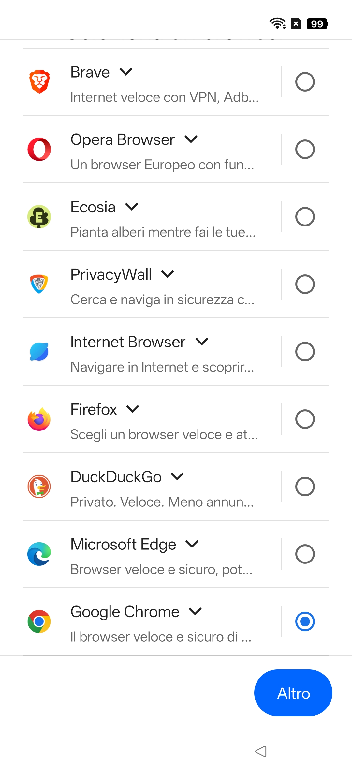Choose Firefox as the default browser
The height and width of the screenshot is (773, 352).
tap(305, 419)
